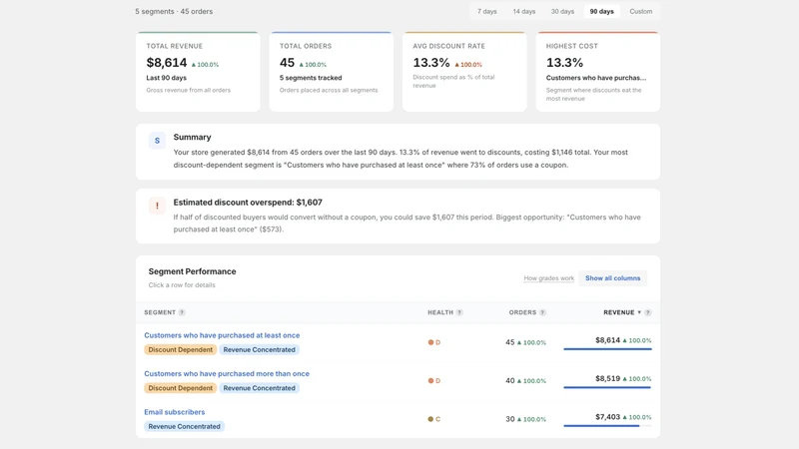Click health grade C dot for Email subscribers

(430, 419)
